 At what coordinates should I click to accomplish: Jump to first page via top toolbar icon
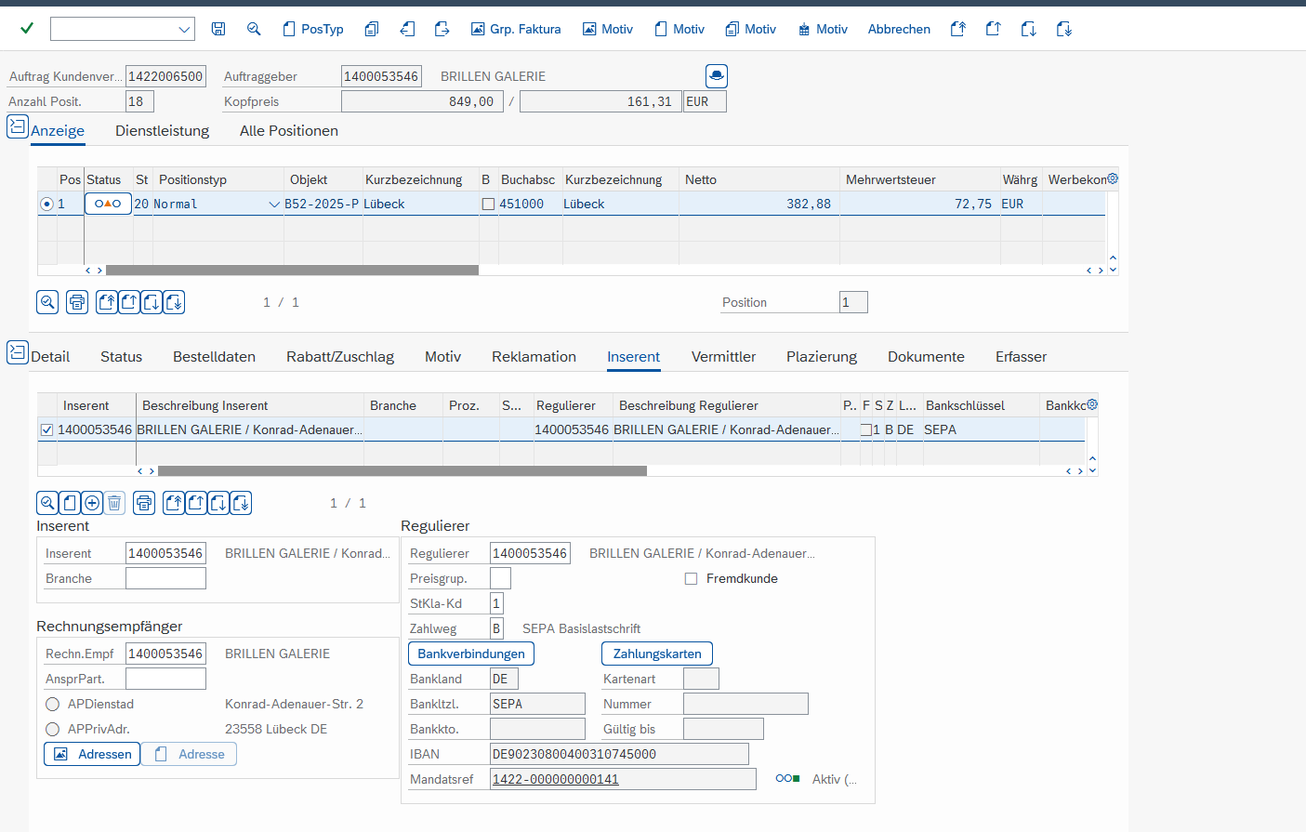click(x=958, y=29)
